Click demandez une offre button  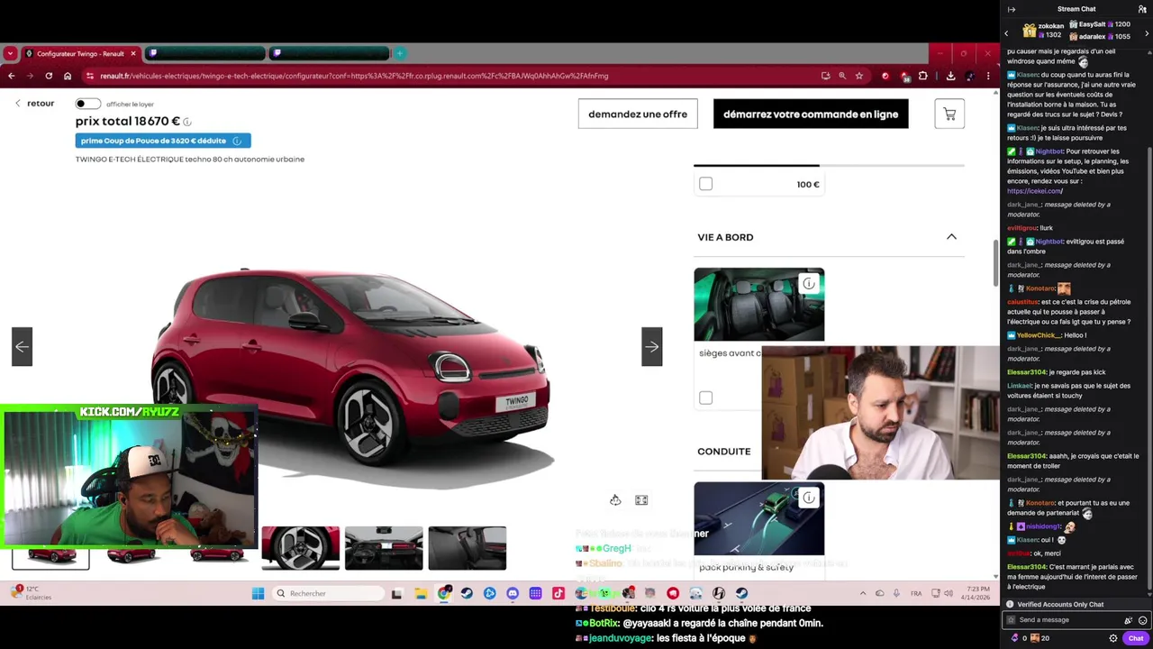pos(638,114)
